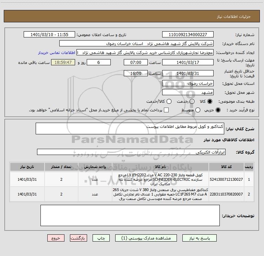Viewport: 264px width, 256px height.
Task: Click the buyer notes text area
Action: click(x=130, y=215)
